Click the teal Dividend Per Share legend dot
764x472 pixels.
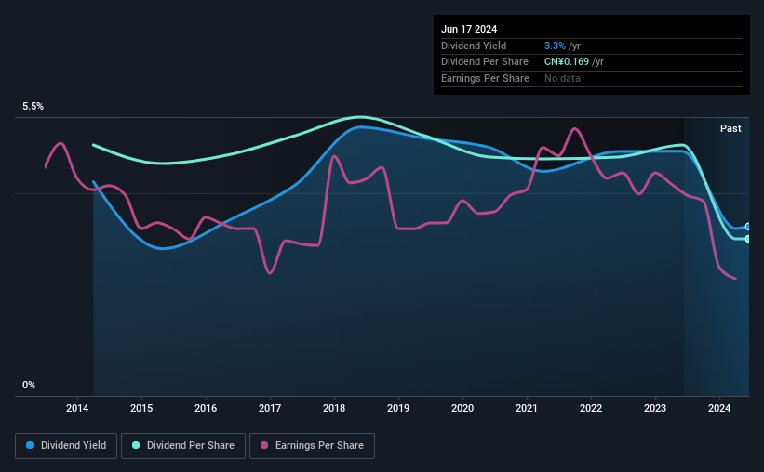click(x=136, y=445)
